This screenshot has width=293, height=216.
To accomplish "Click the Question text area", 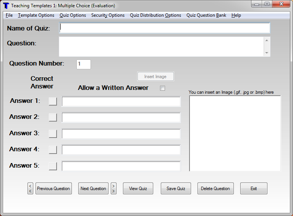I will [165, 46].
